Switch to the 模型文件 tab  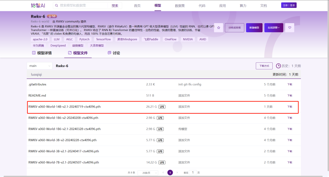point(78,53)
